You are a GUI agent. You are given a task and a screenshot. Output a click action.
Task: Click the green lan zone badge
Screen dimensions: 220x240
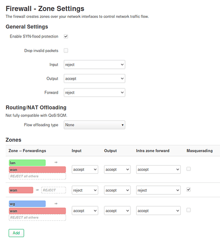[27, 163]
